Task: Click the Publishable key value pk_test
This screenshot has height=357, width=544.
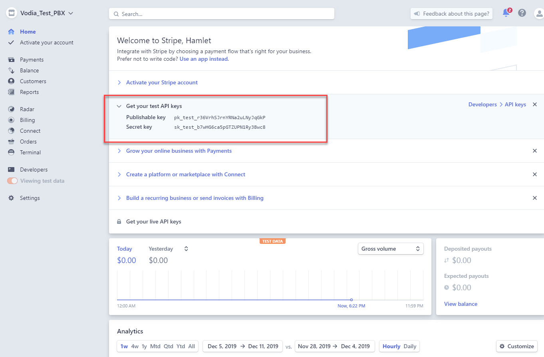Action: (220, 118)
